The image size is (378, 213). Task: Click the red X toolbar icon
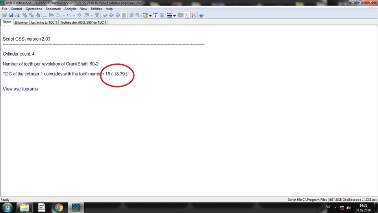194,15
